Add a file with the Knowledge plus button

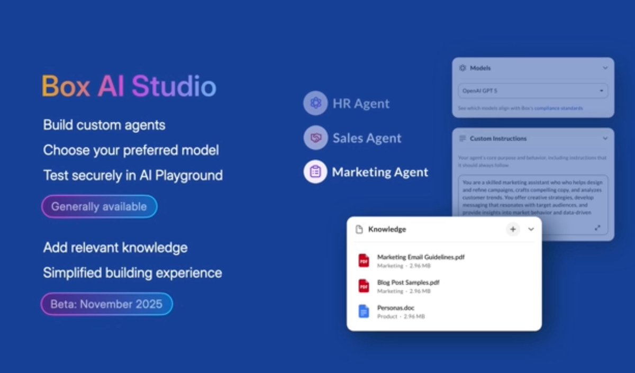click(513, 229)
